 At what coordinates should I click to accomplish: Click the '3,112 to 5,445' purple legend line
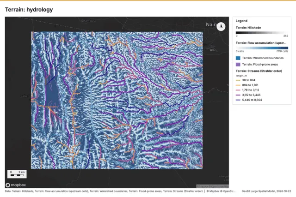coord(238,95)
